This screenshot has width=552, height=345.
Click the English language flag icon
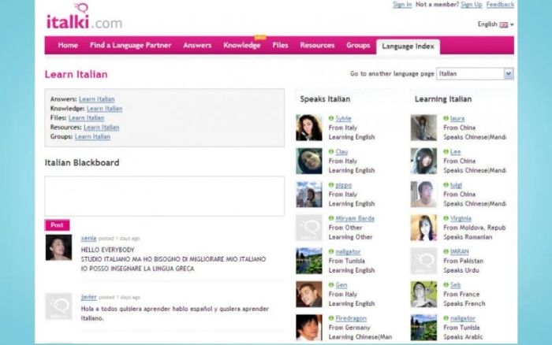coord(504,24)
